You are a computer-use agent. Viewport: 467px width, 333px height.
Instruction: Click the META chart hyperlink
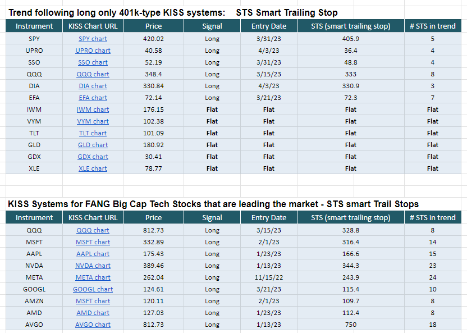click(93, 277)
